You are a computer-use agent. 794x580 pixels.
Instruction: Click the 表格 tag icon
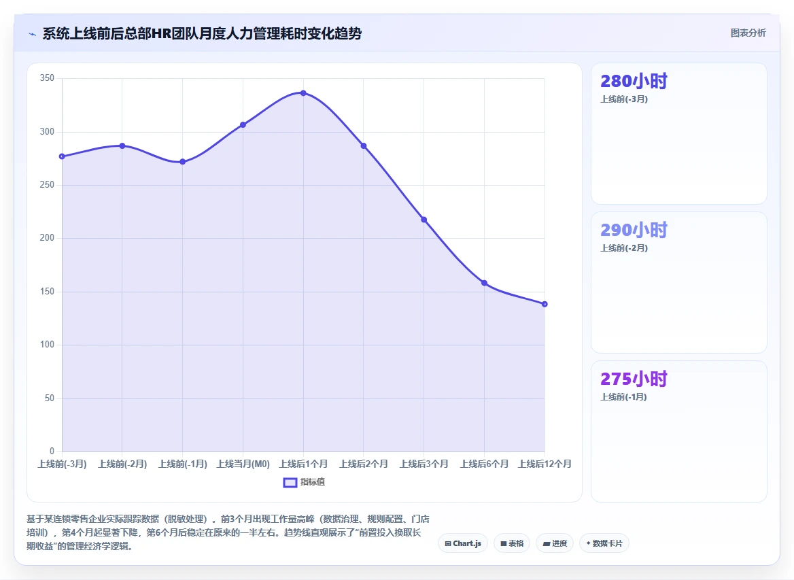pyautogui.click(x=503, y=543)
